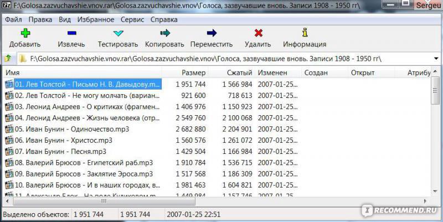The width and height of the screenshot is (443, 222).
Task: Click the Тестировать checkmark icon
Action: (x=118, y=33)
